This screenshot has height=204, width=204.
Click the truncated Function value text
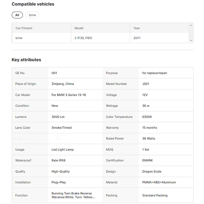click(73, 195)
